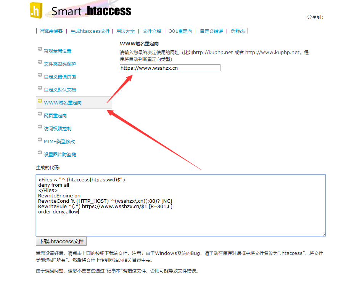Select the 生成htaccess文件 navigation item
This screenshot has height=282, width=362.
[x=90, y=31]
